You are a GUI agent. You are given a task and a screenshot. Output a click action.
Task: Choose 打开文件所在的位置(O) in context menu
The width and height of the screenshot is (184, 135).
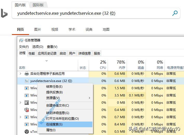coord(65,119)
